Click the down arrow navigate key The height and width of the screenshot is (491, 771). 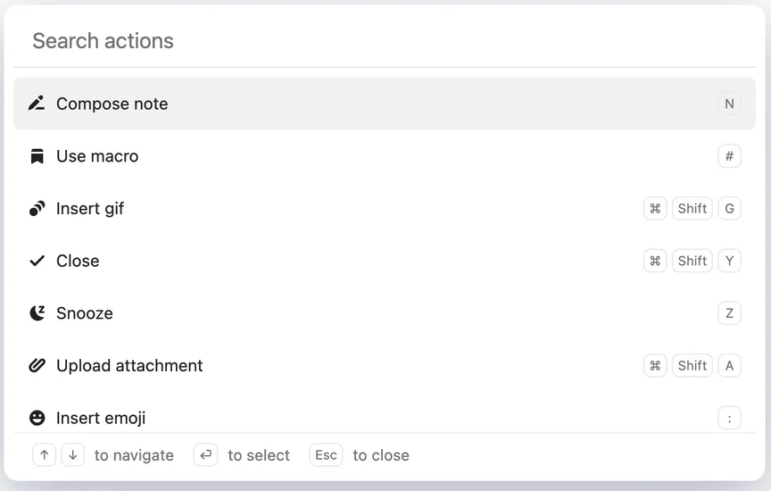pyautogui.click(x=73, y=455)
